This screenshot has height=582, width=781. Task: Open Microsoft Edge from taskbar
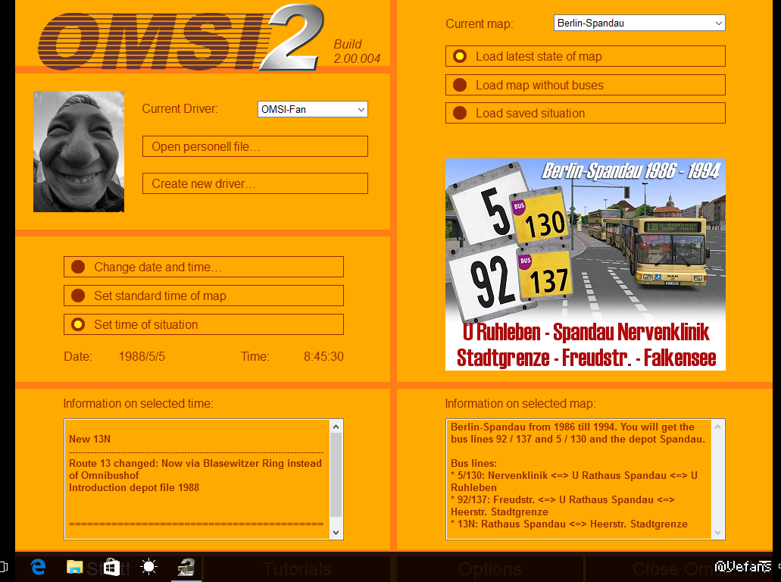tap(39, 567)
